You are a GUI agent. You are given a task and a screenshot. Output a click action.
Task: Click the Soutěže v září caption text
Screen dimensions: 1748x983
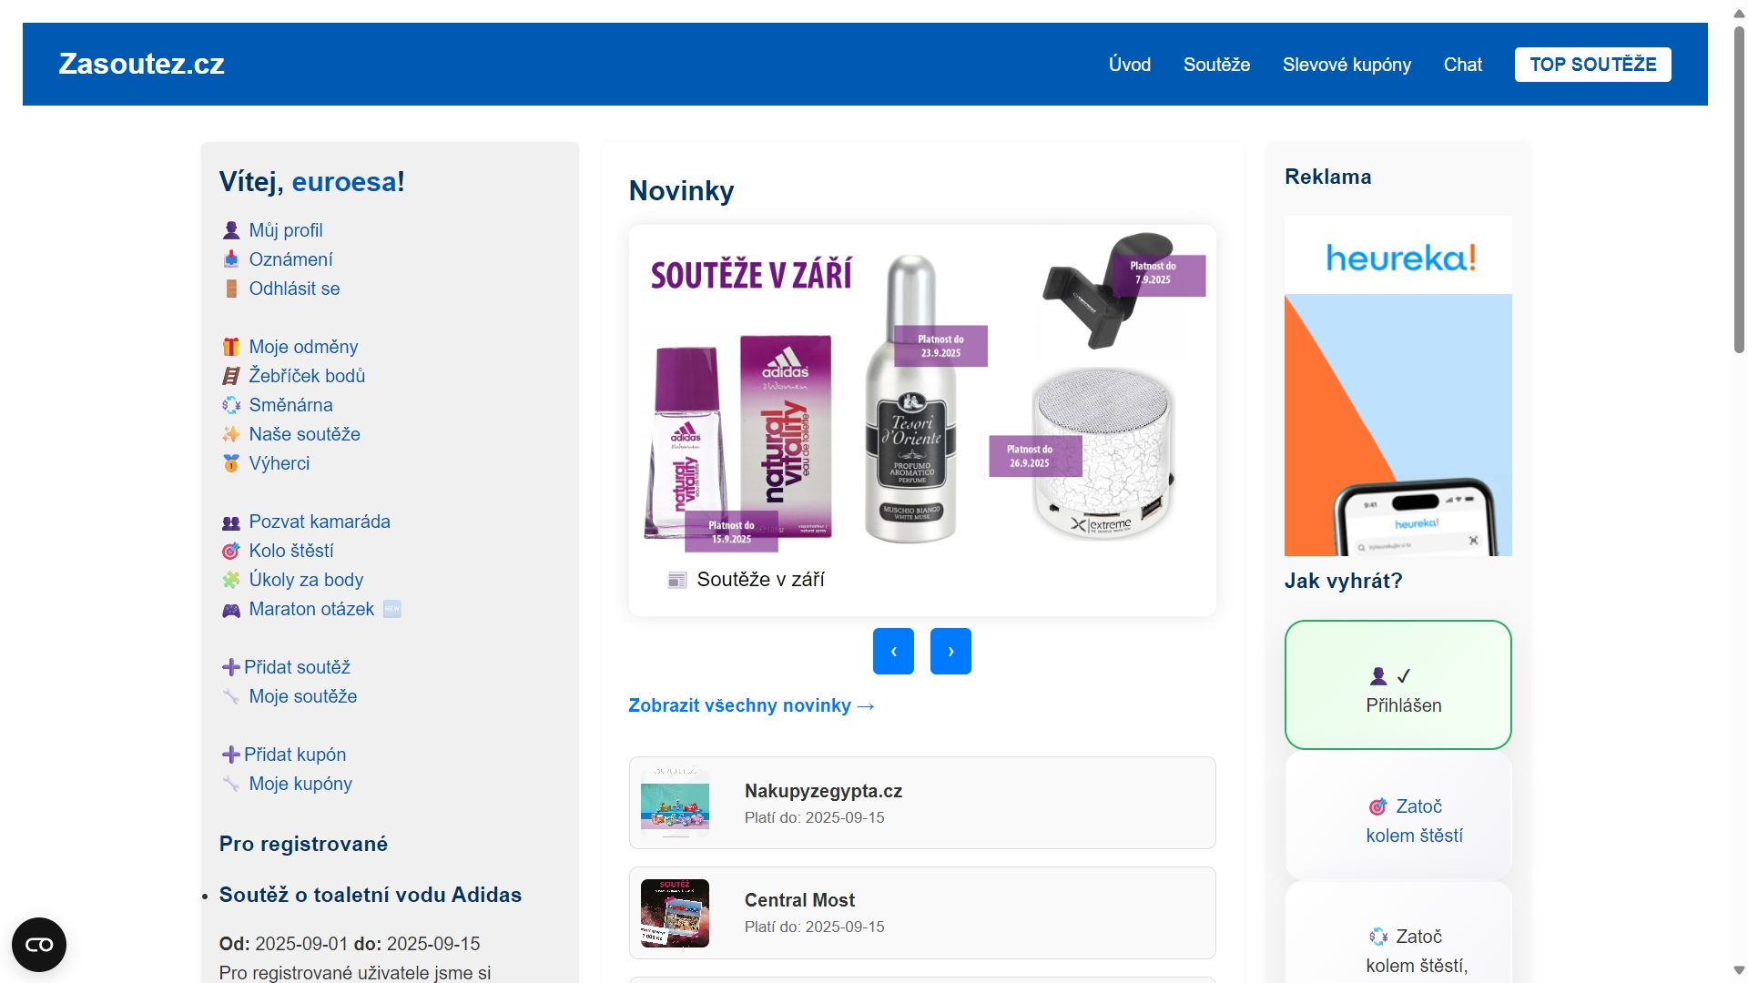click(x=760, y=580)
